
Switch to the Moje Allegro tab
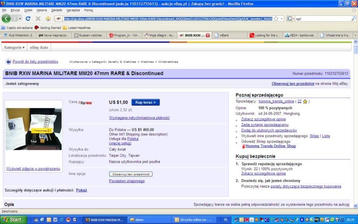pyautogui.click(x=160, y=35)
